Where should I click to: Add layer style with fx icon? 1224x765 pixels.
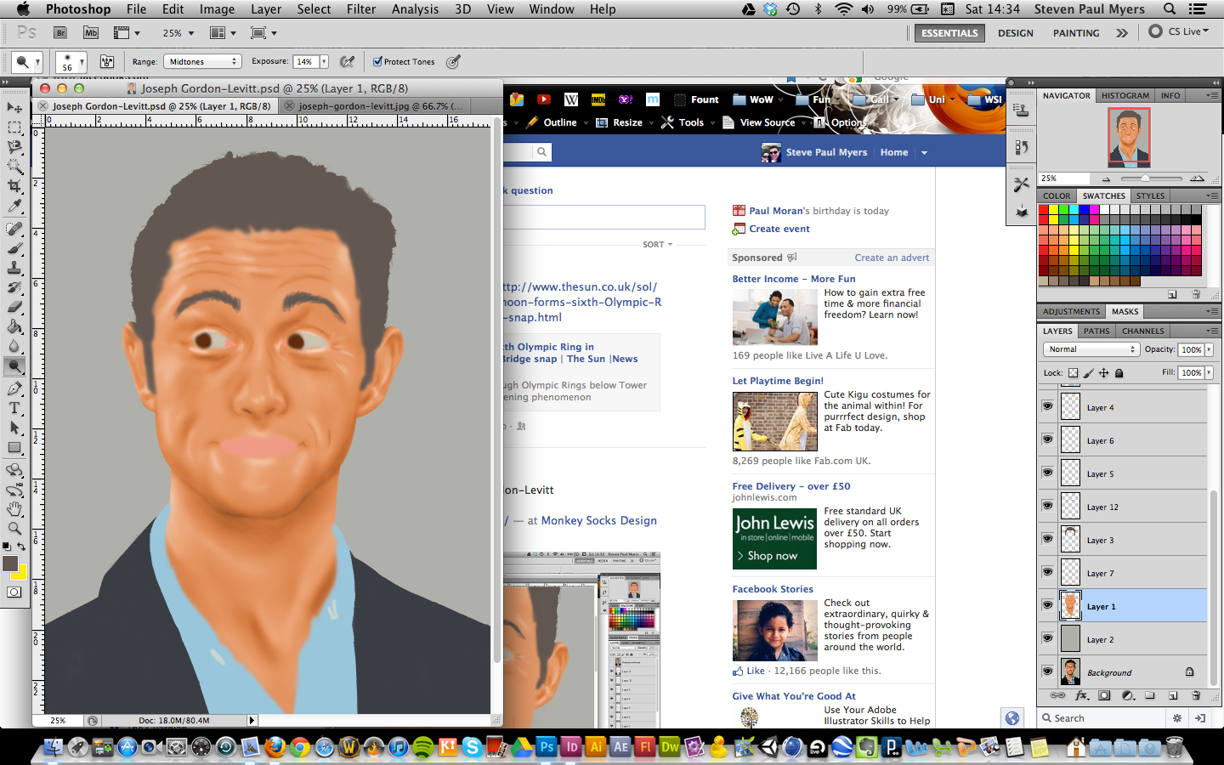click(1081, 695)
